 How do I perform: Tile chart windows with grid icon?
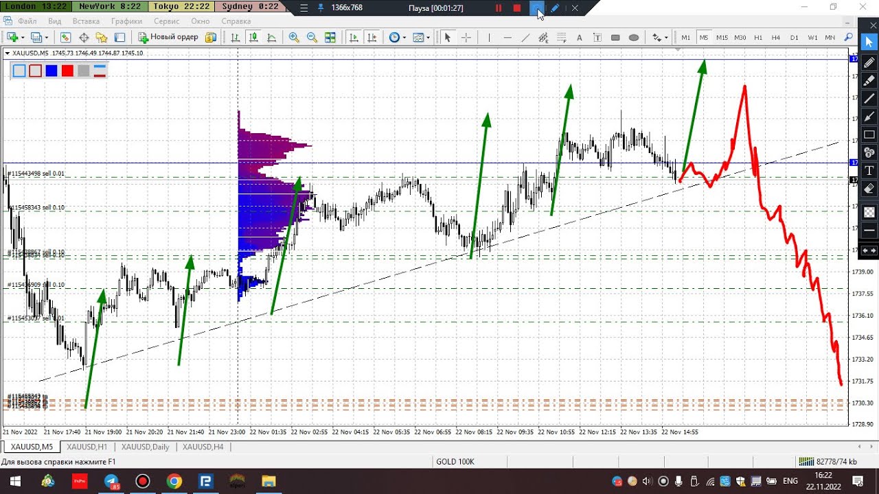click(330, 37)
